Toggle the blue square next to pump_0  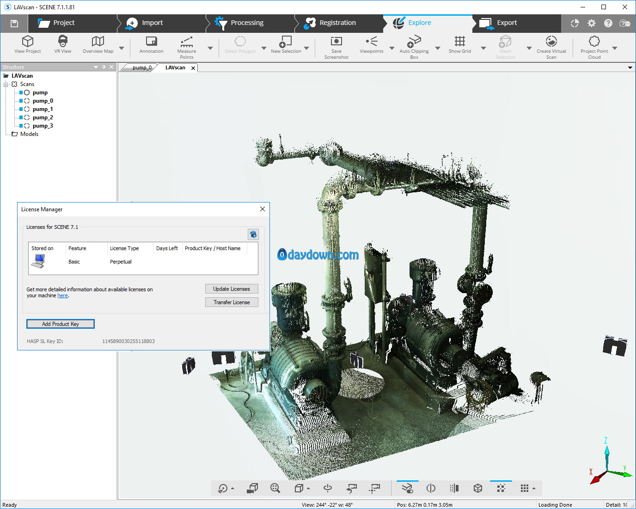coord(21,101)
